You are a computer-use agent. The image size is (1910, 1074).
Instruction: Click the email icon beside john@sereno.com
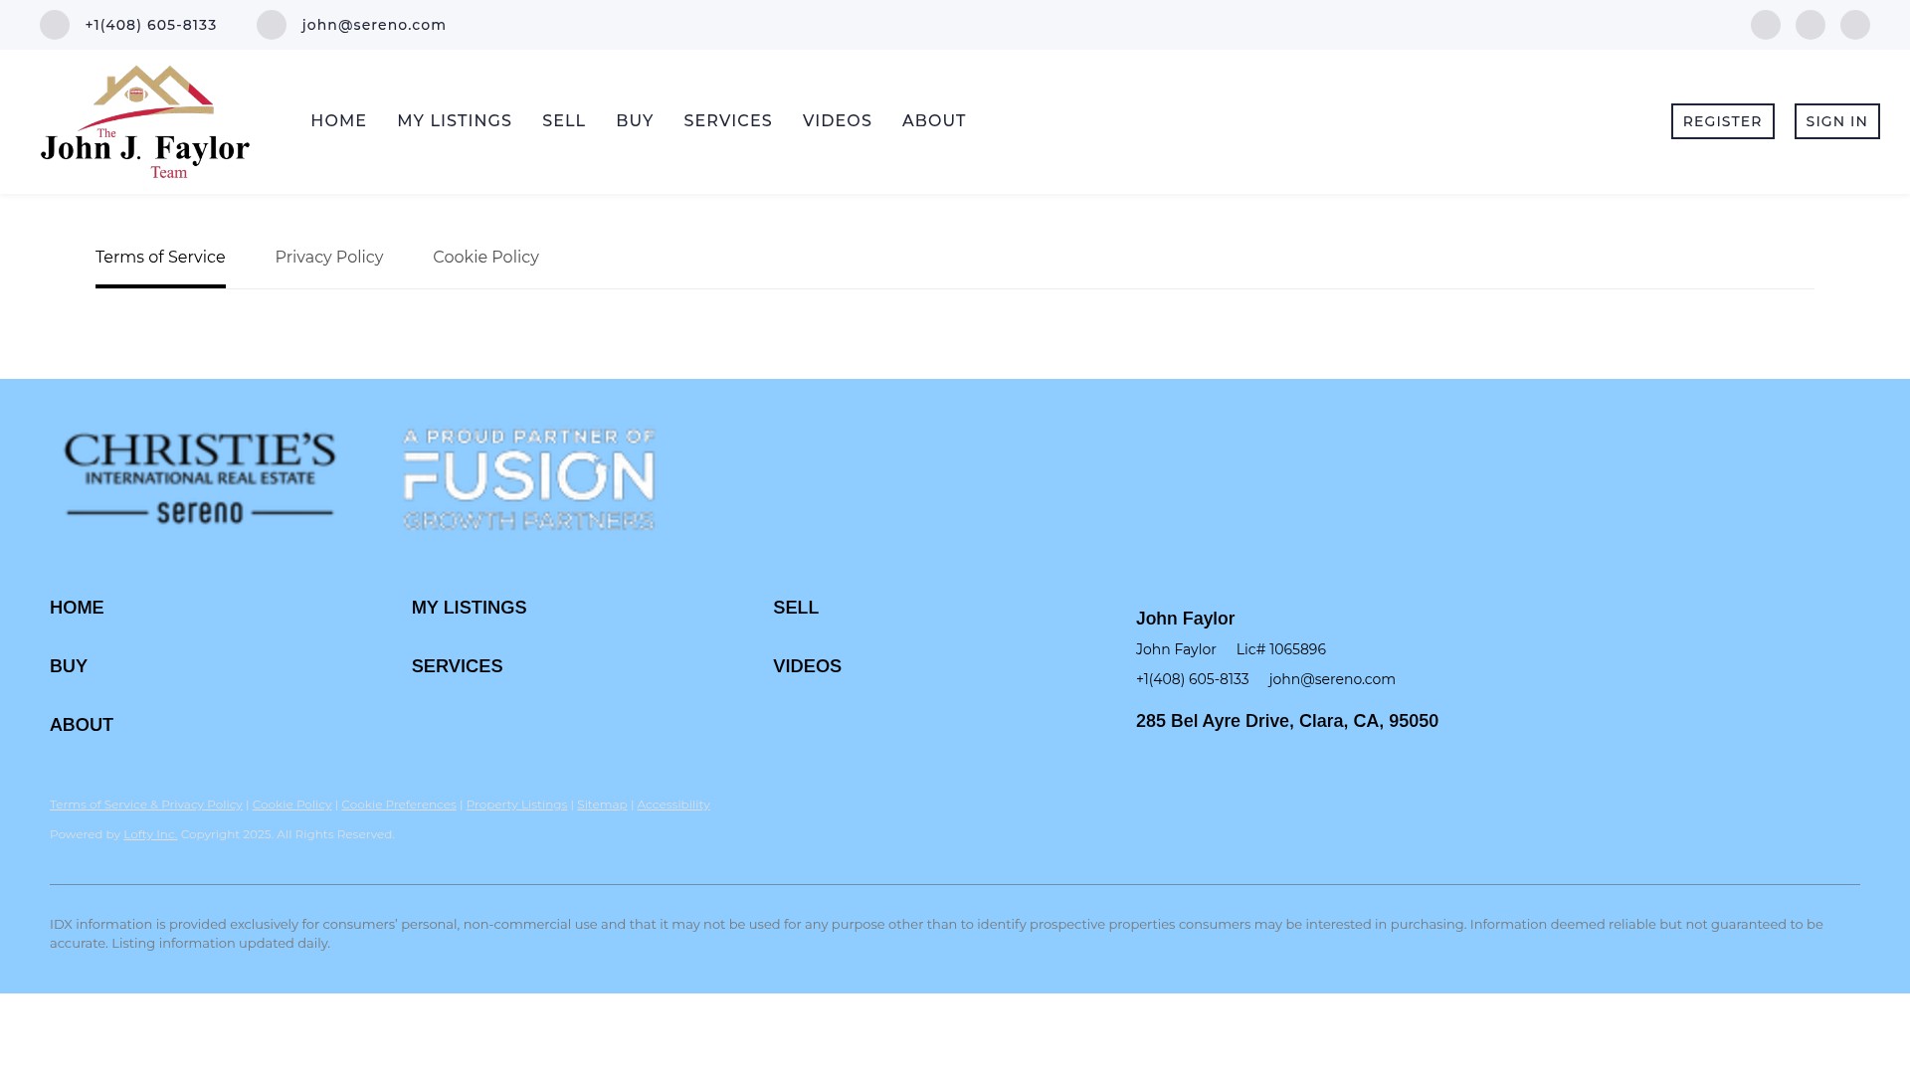[272, 25]
